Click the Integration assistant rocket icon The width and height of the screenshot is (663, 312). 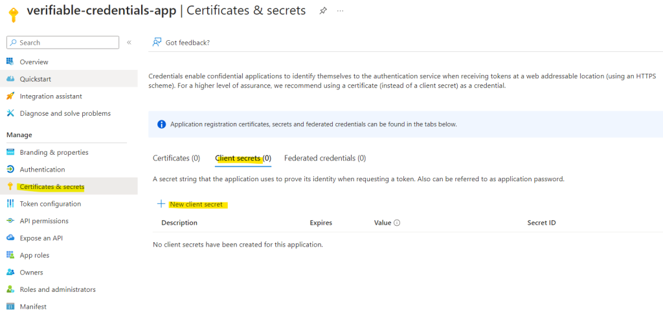point(10,96)
